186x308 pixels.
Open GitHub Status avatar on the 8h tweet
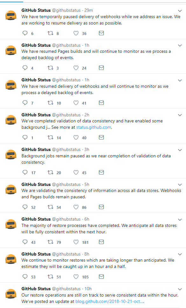click(11, 259)
